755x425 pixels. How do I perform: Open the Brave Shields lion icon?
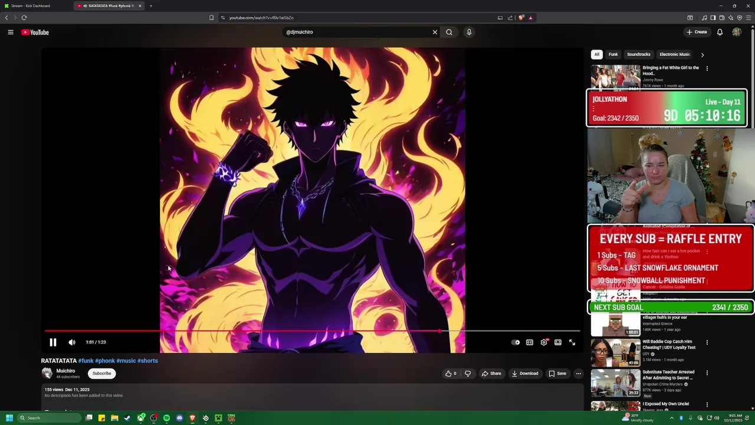point(521,18)
